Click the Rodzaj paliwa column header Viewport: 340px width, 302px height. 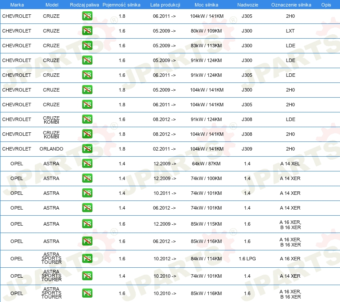pyautogui.click(x=84, y=5)
